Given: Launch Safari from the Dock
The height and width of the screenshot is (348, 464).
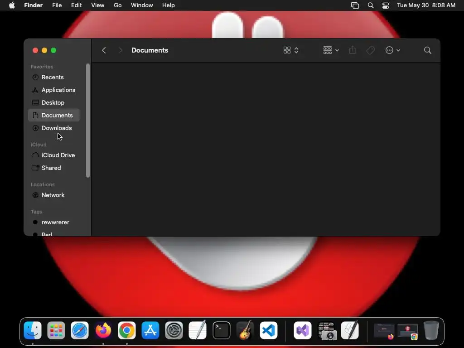Looking at the screenshot, I should 80,330.
